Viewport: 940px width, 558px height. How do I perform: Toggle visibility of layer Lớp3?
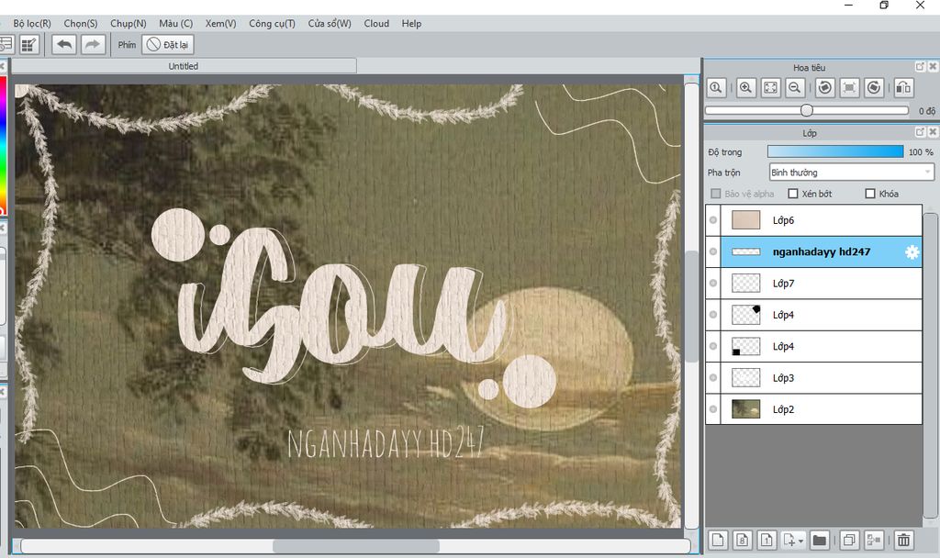[x=712, y=377]
